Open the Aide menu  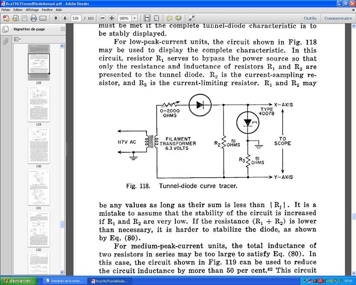(x=59, y=10)
